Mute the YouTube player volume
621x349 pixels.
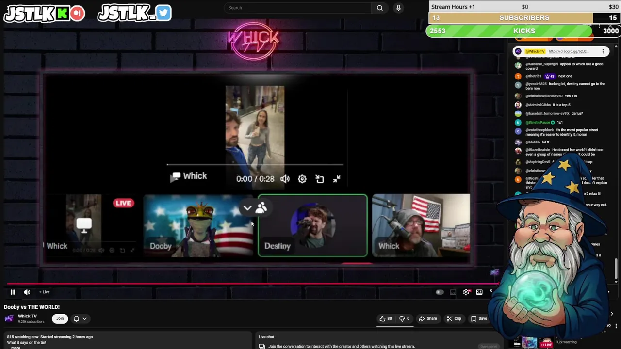(x=27, y=292)
